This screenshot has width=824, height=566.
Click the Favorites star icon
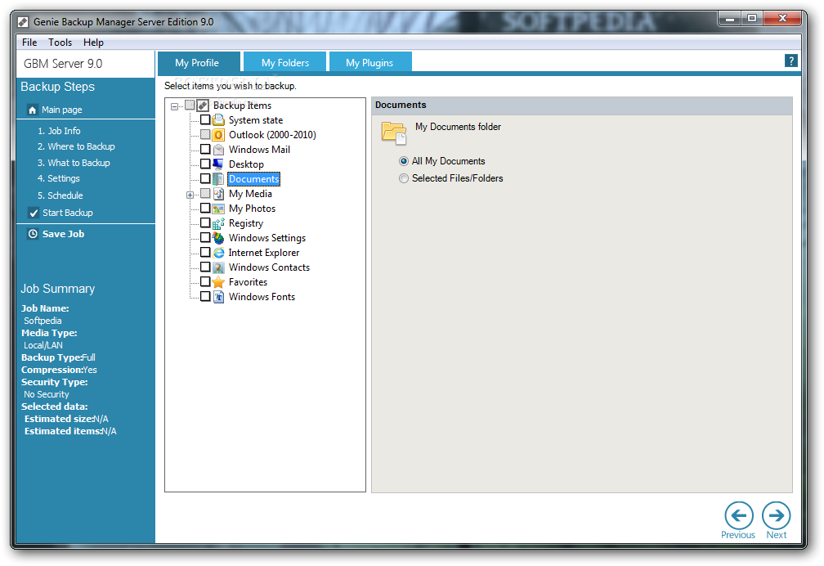pos(218,282)
